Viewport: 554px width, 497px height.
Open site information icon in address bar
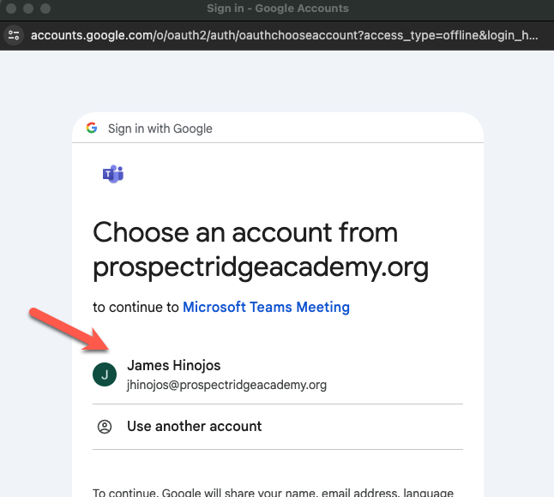coord(14,35)
